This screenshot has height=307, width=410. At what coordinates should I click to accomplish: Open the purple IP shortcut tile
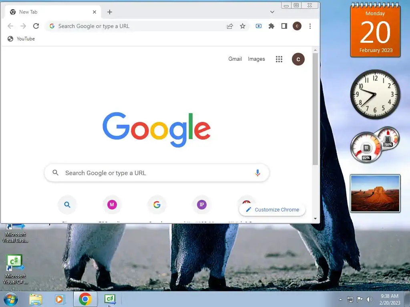click(x=202, y=205)
